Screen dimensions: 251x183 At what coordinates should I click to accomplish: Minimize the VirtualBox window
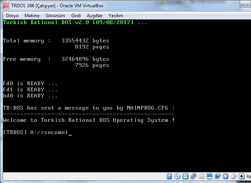[x=245, y=5]
